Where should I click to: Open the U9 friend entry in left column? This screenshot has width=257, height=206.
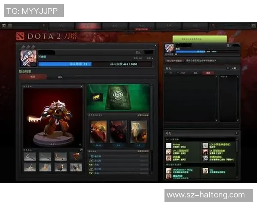tap(182, 152)
